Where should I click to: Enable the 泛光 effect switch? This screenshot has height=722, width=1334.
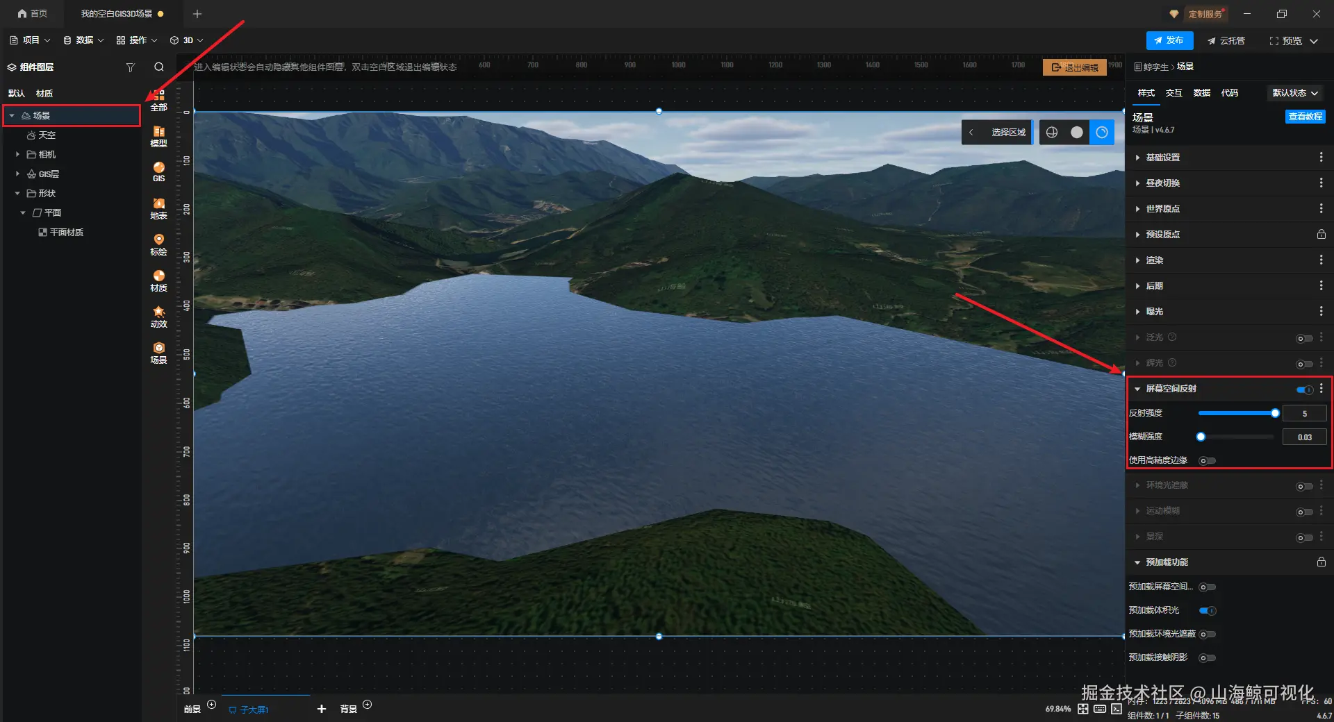pos(1304,338)
